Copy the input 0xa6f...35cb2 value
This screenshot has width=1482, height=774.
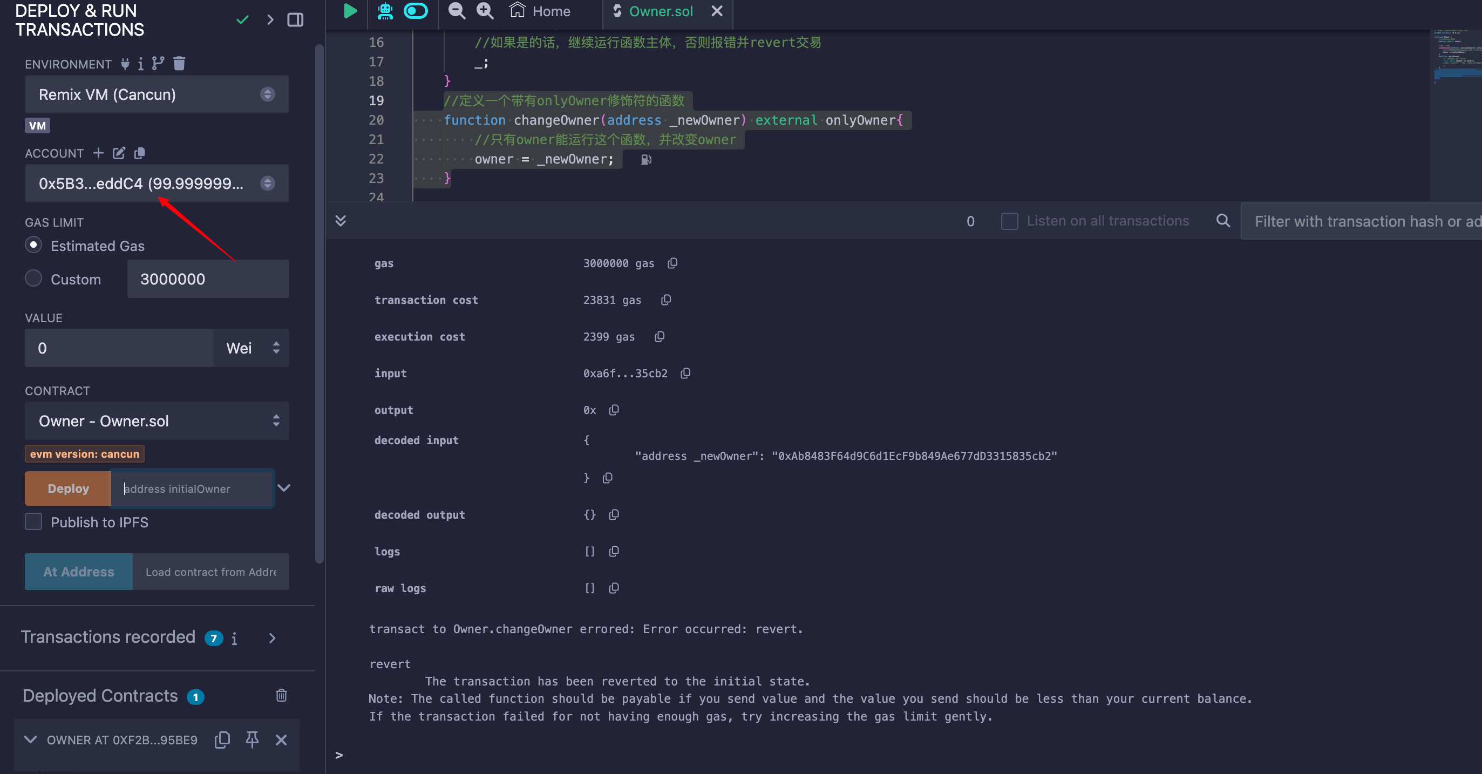(685, 373)
